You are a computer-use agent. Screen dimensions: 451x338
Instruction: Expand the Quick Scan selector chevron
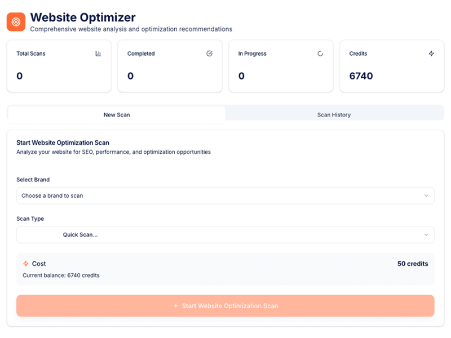click(427, 235)
